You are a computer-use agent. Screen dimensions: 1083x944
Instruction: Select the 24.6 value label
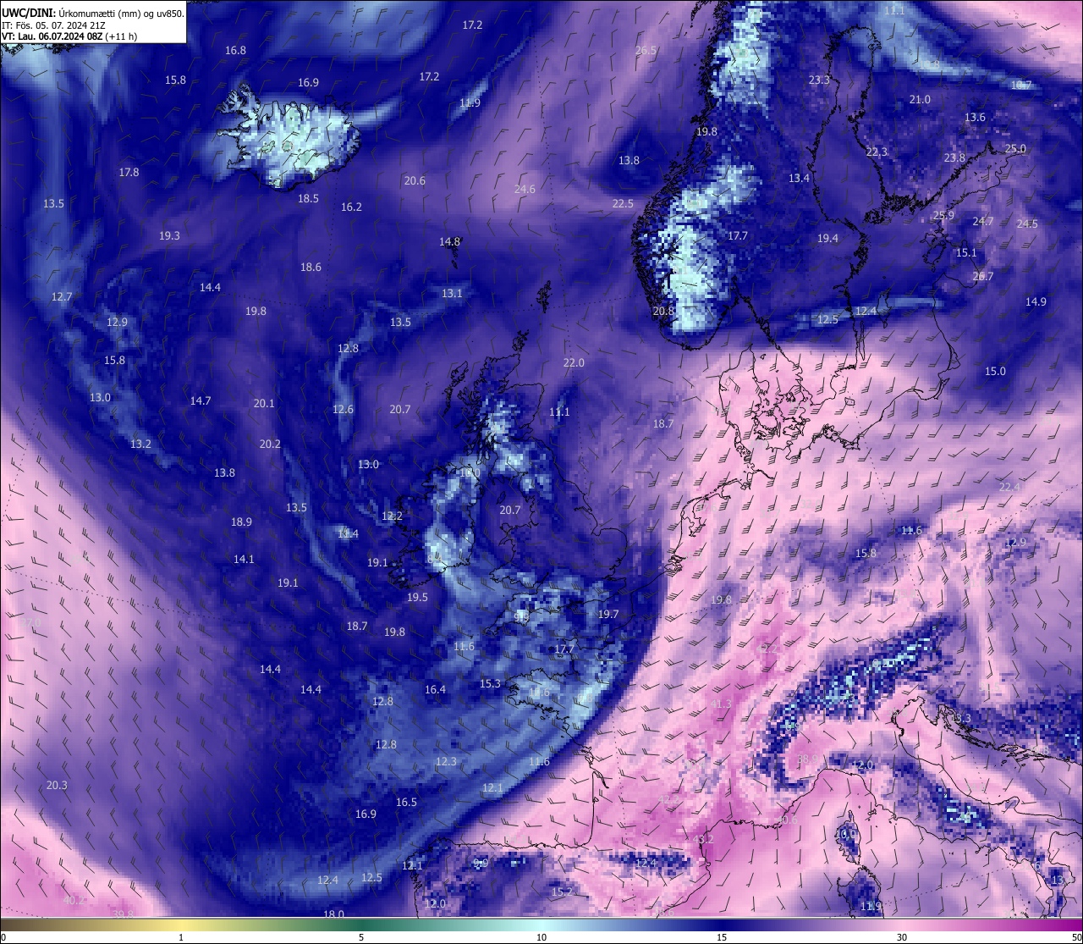(x=525, y=190)
